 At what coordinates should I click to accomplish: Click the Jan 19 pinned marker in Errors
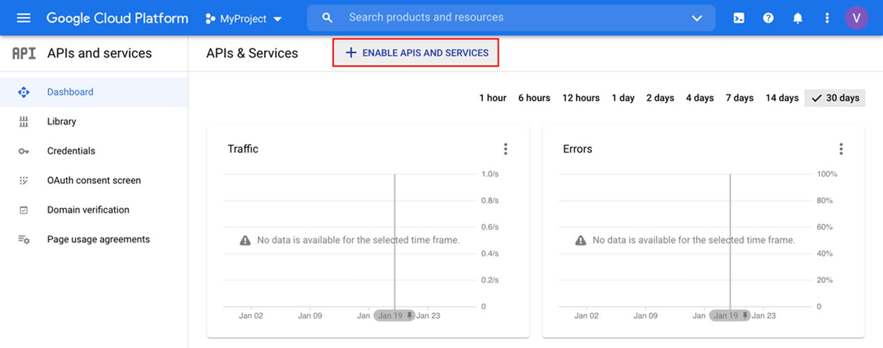click(x=730, y=315)
